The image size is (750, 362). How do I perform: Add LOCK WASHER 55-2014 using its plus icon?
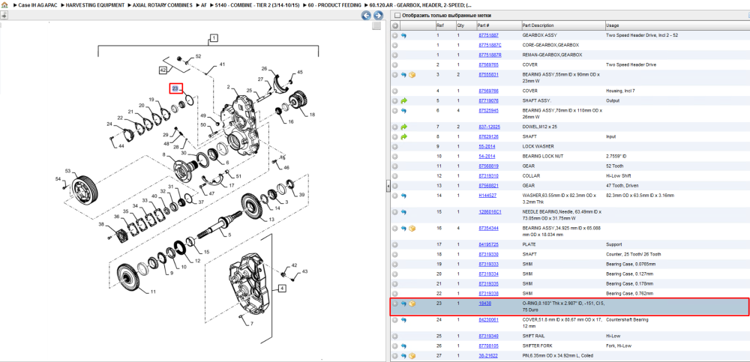(395, 146)
